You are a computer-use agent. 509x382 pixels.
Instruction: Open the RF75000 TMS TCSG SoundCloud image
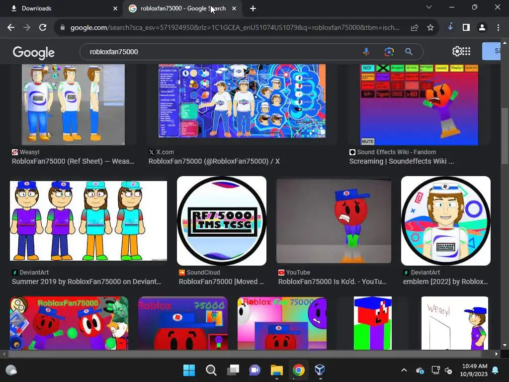pos(222,221)
